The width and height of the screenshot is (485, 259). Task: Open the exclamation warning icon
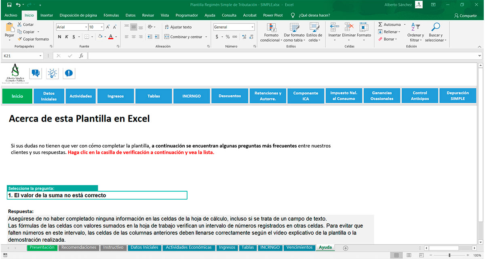[x=69, y=73]
